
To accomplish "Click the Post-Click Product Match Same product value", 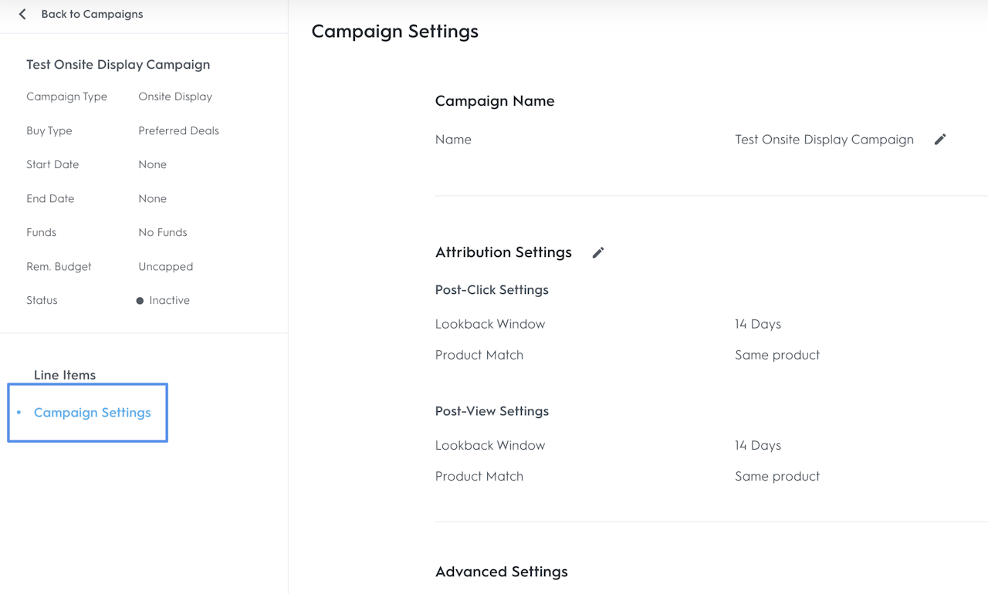I will coord(777,355).
